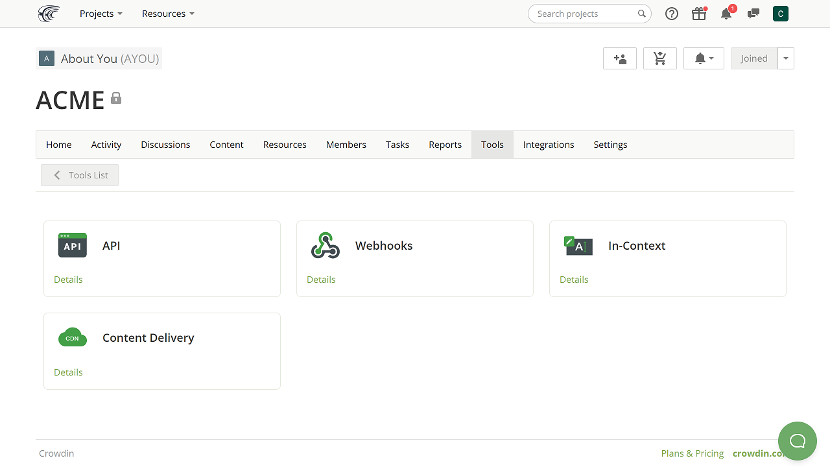Focus the Search projects field
The height and width of the screenshot is (467, 830).
[x=584, y=14]
